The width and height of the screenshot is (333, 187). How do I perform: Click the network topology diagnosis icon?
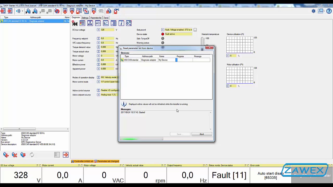(x=90, y=24)
